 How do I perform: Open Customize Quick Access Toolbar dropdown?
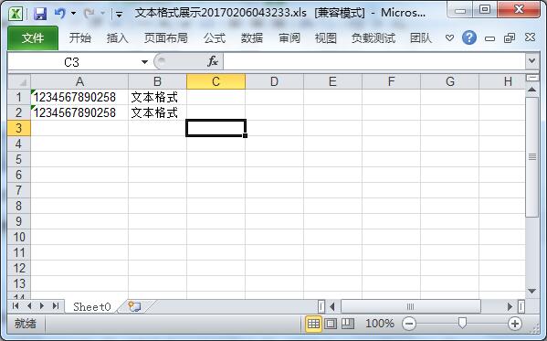120,15
